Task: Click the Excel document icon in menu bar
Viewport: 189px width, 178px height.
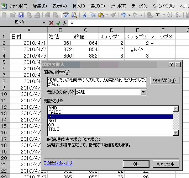Action: (x=4, y=6)
